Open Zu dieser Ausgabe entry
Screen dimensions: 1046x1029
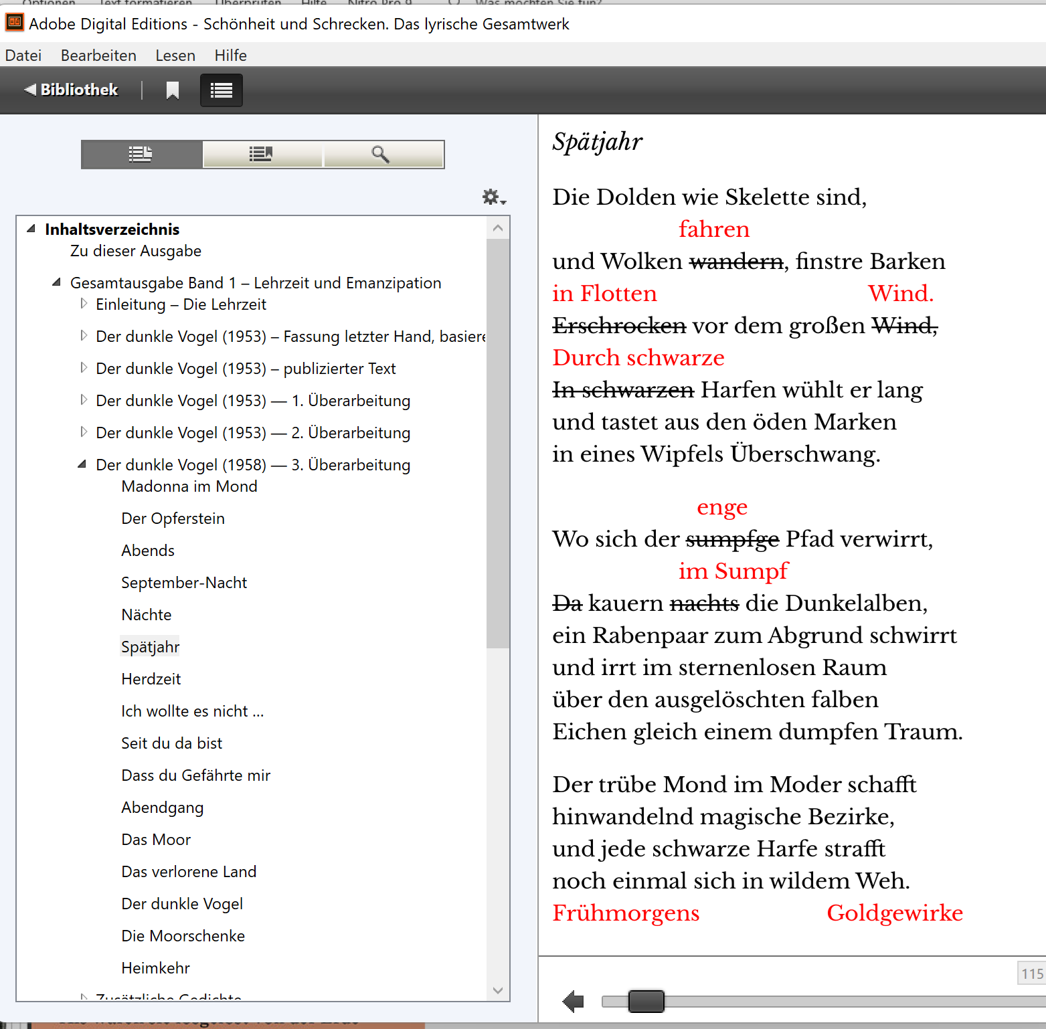click(136, 251)
